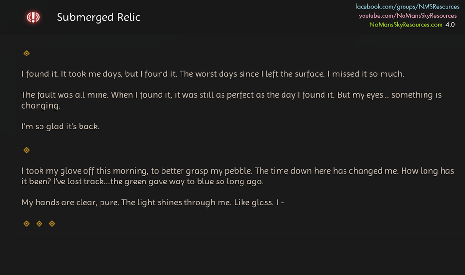Click the "I'm so glad it's back" line
The image size is (465, 275).
tap(61, 127)
